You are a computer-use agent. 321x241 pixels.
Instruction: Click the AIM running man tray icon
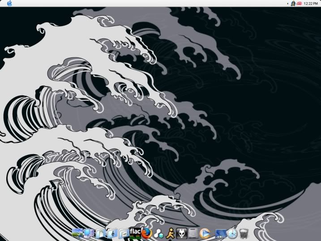pos(293,4)
